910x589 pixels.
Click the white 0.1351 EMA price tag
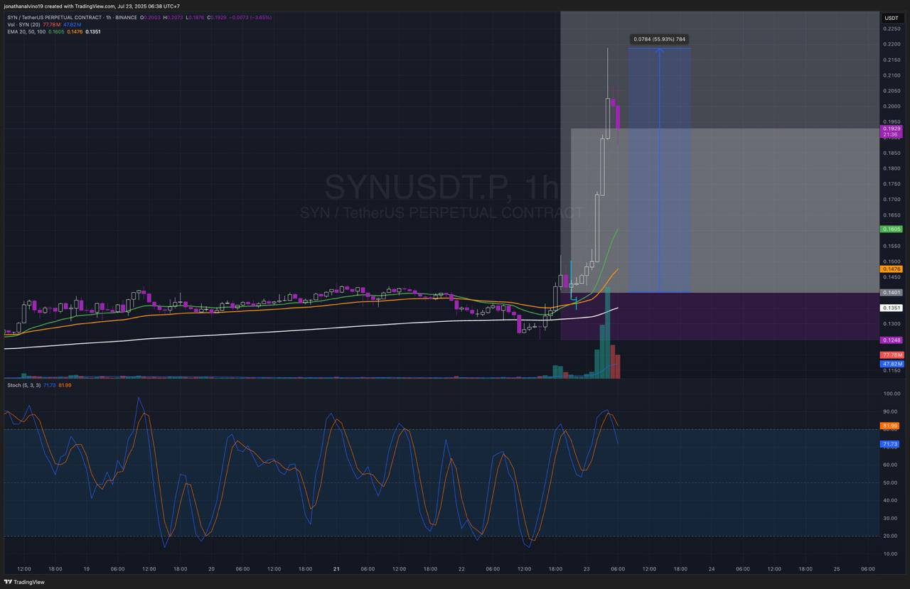pos(891,308)
